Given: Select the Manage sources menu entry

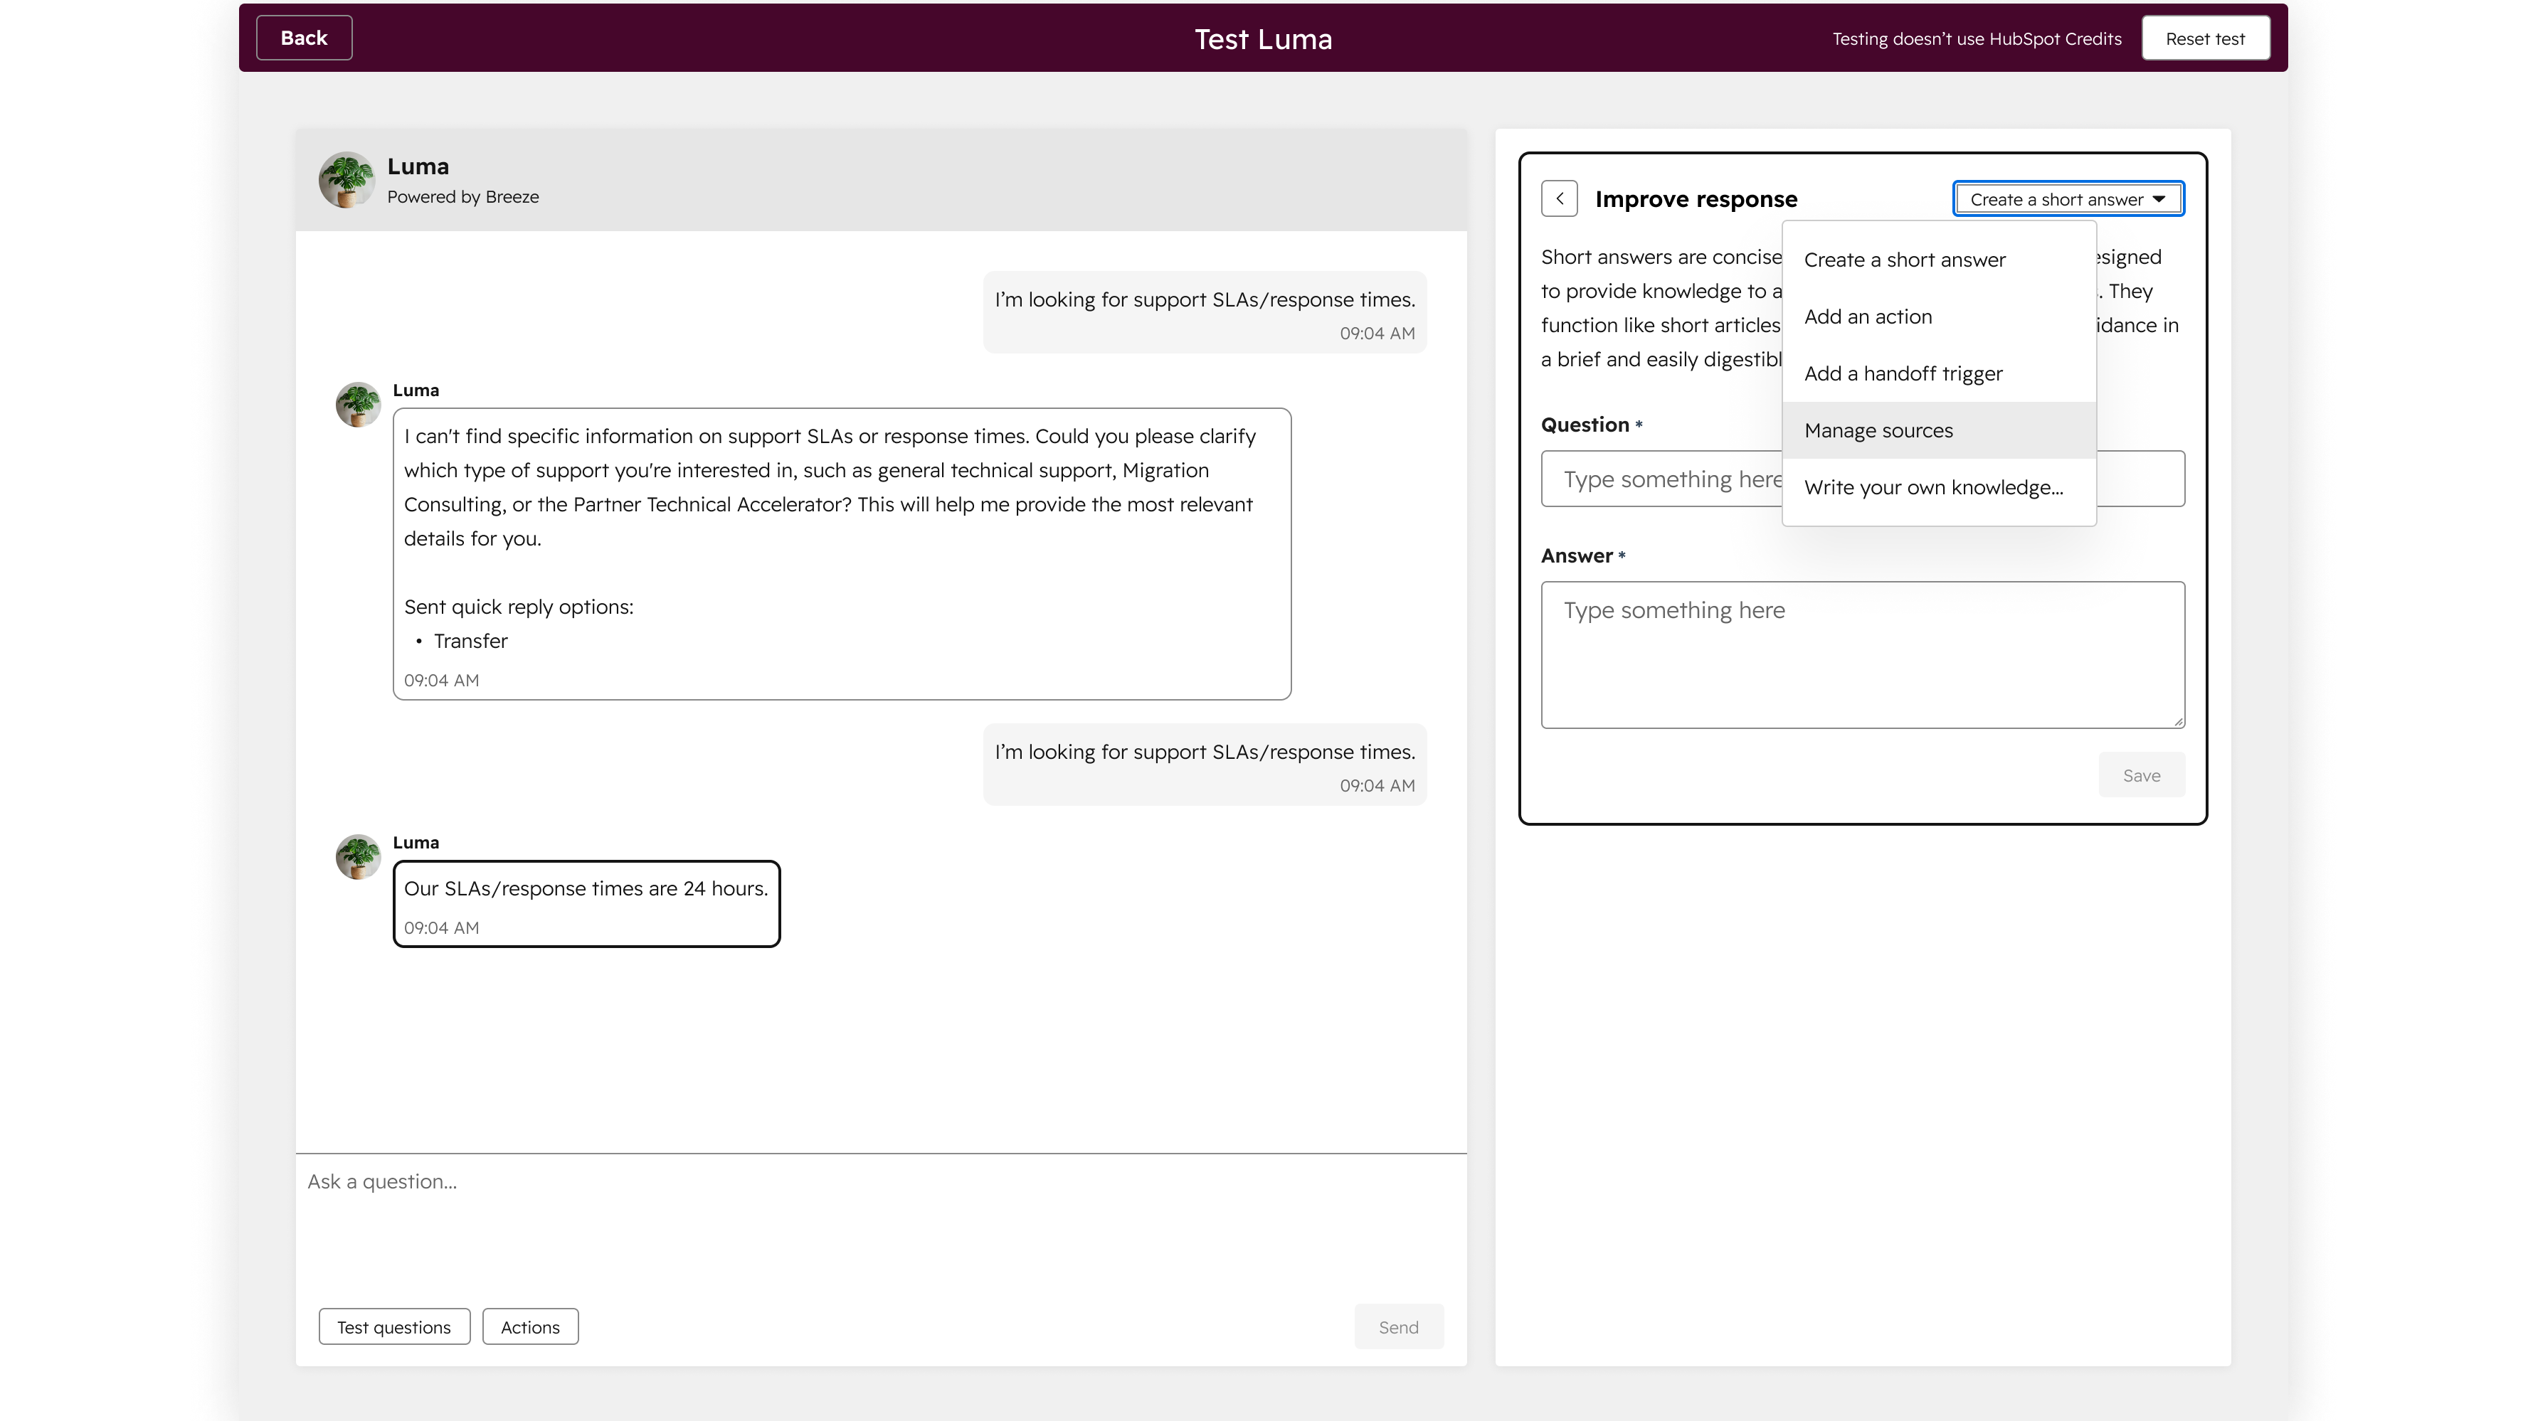Looking at the screenshot, I should tap(1878, 430).
